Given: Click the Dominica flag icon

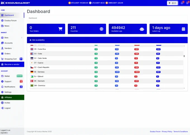Looking at the screenshot, I should tap(32, 86).
